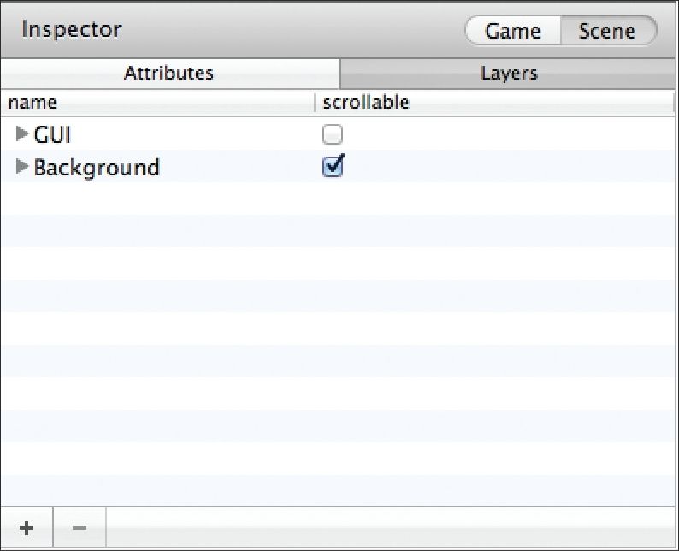Select the Scene inspector button
The height and width of the screenshot is (551, 679).
608,31
